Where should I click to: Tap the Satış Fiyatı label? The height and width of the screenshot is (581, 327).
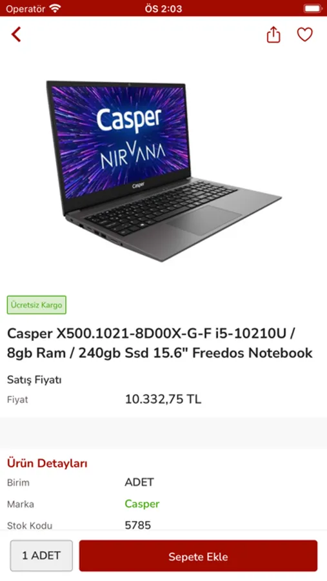click(34, 380)
